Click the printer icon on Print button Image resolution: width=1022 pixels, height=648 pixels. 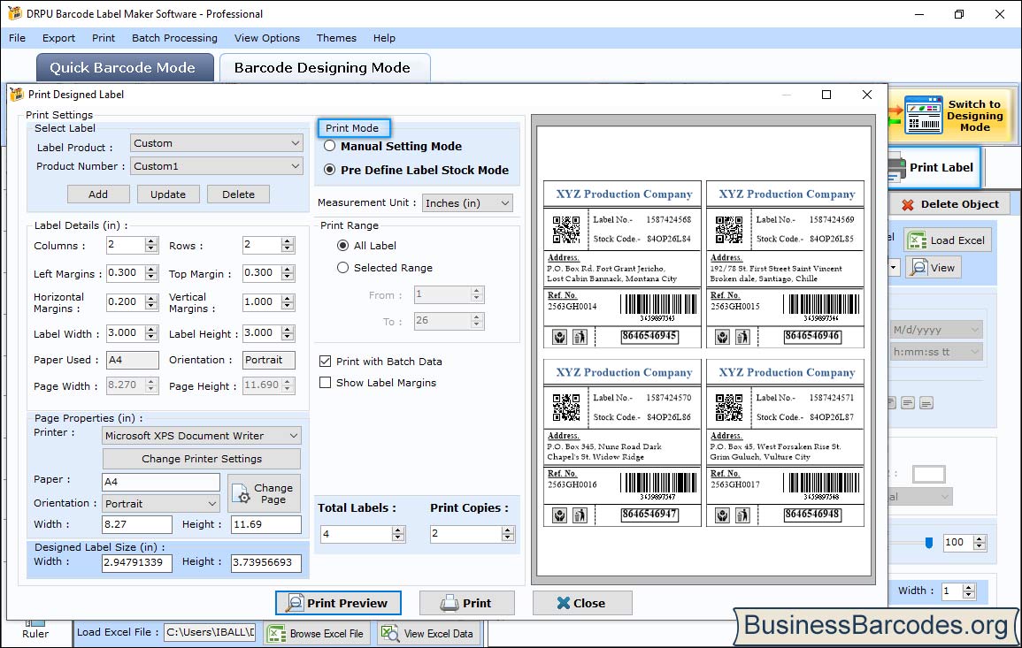(450, 603)
